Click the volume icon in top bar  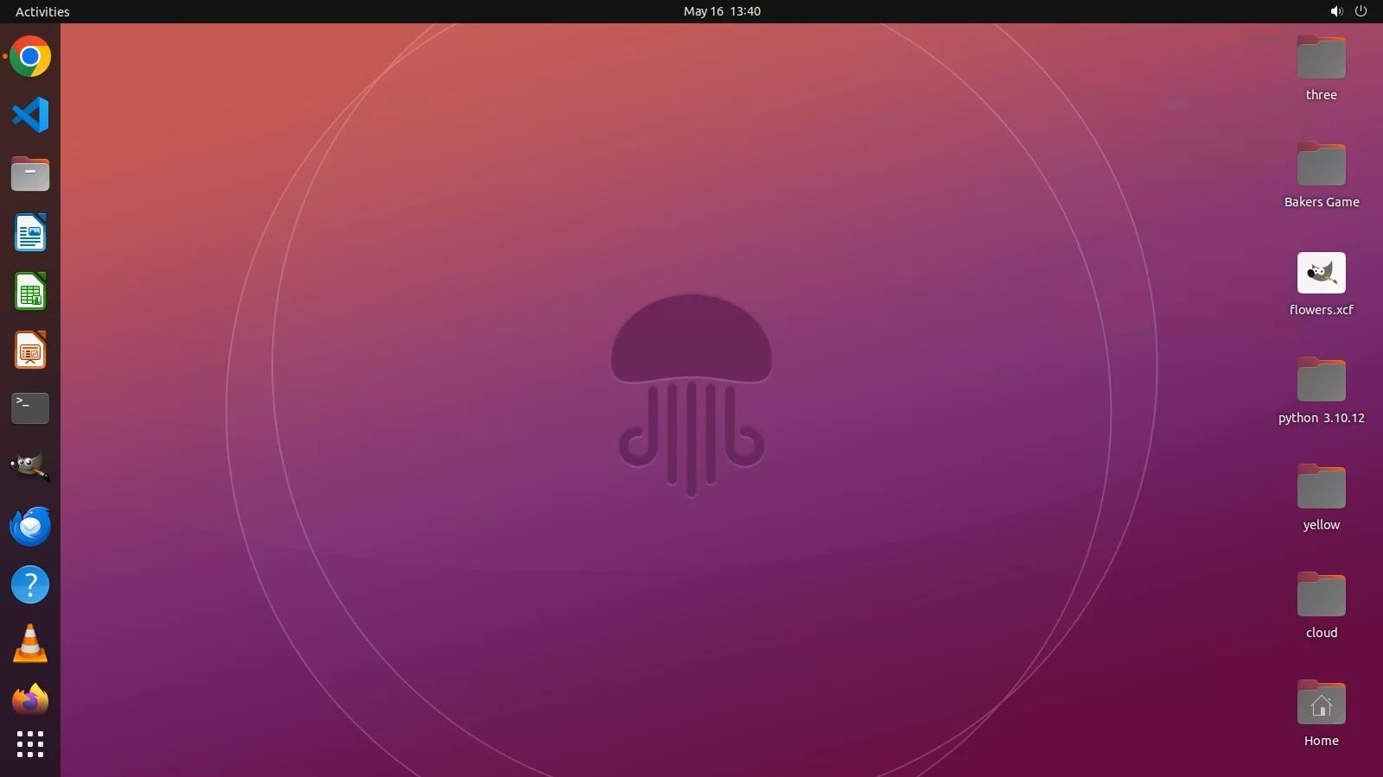pos(1336,11)
